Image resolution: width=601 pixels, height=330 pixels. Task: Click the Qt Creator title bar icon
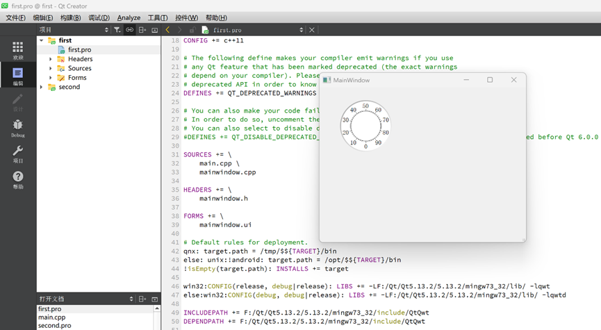[5, 6]
